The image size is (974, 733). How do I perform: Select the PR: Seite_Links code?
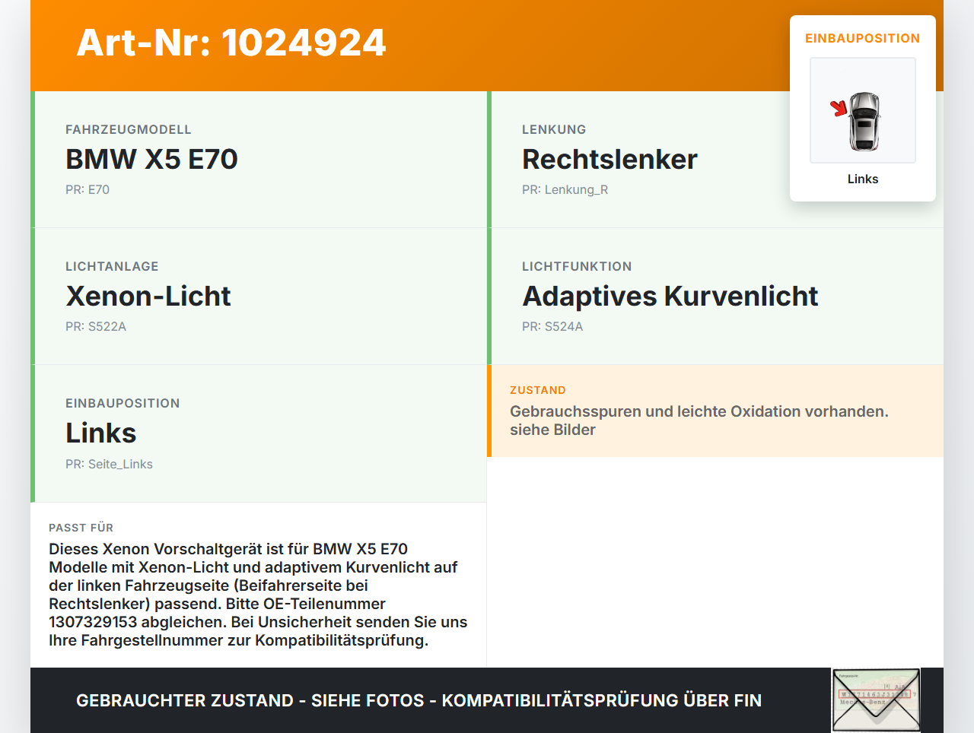tap(110, 464)
